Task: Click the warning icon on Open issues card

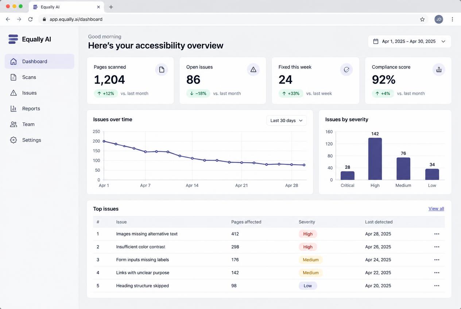Action: coord(253,70)
